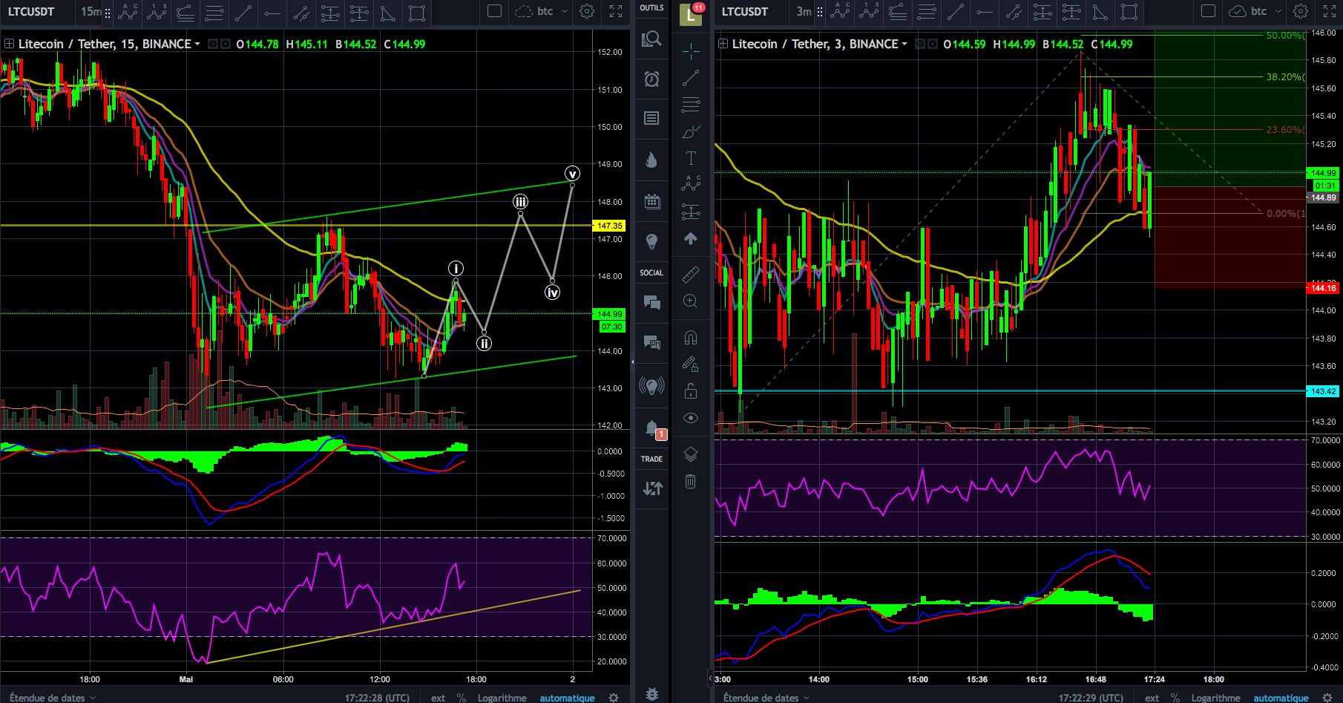Image resolution: width=1343 pixels, height=703 pixels.
Task: Toggle Logarithme scale on left chart
Action: [x=502, y=698]
